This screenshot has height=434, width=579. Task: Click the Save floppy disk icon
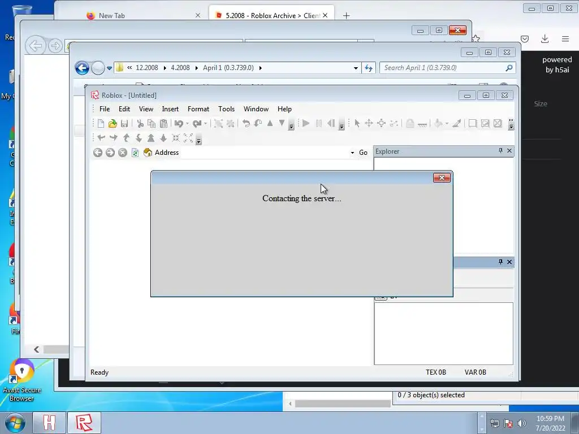tap(124, 123)
